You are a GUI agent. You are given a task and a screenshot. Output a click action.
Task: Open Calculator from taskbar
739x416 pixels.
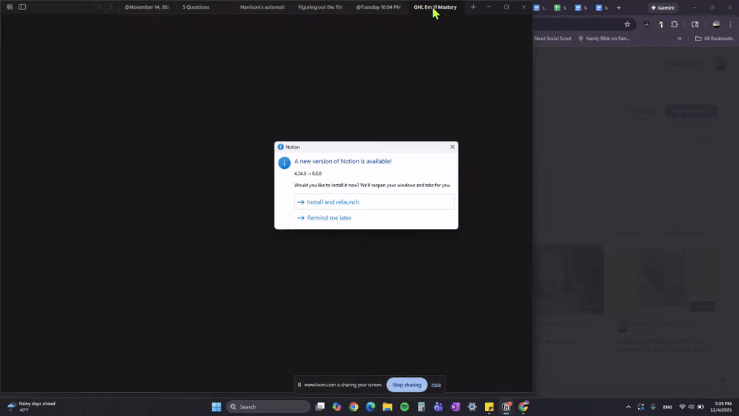421,407
